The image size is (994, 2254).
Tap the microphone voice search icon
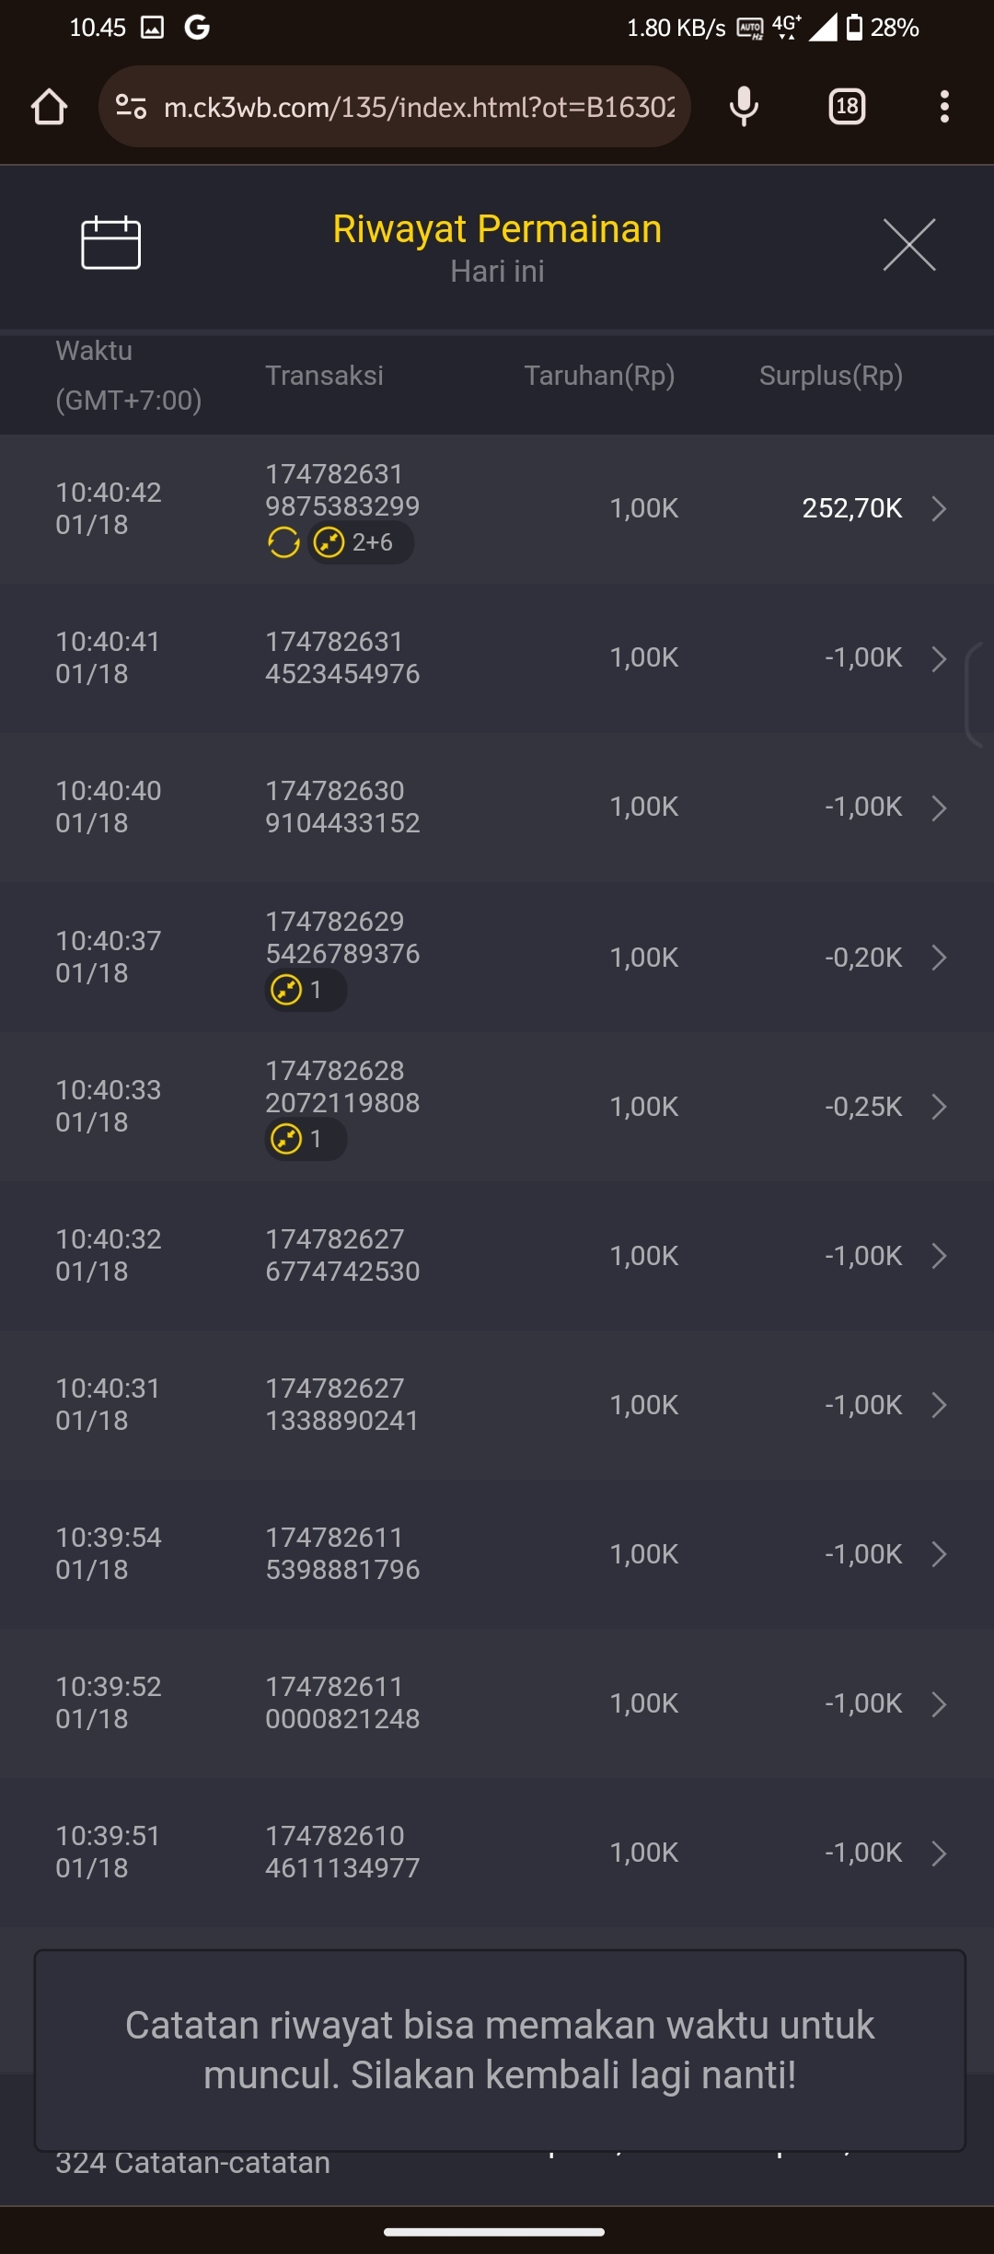tap(744, 107)
